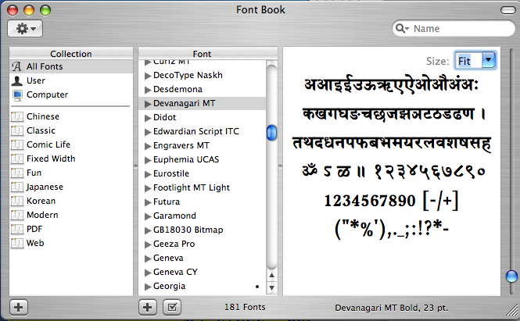The image size is (520, 321).
Task: Select the Web collection label
Action: pos(35,243)
